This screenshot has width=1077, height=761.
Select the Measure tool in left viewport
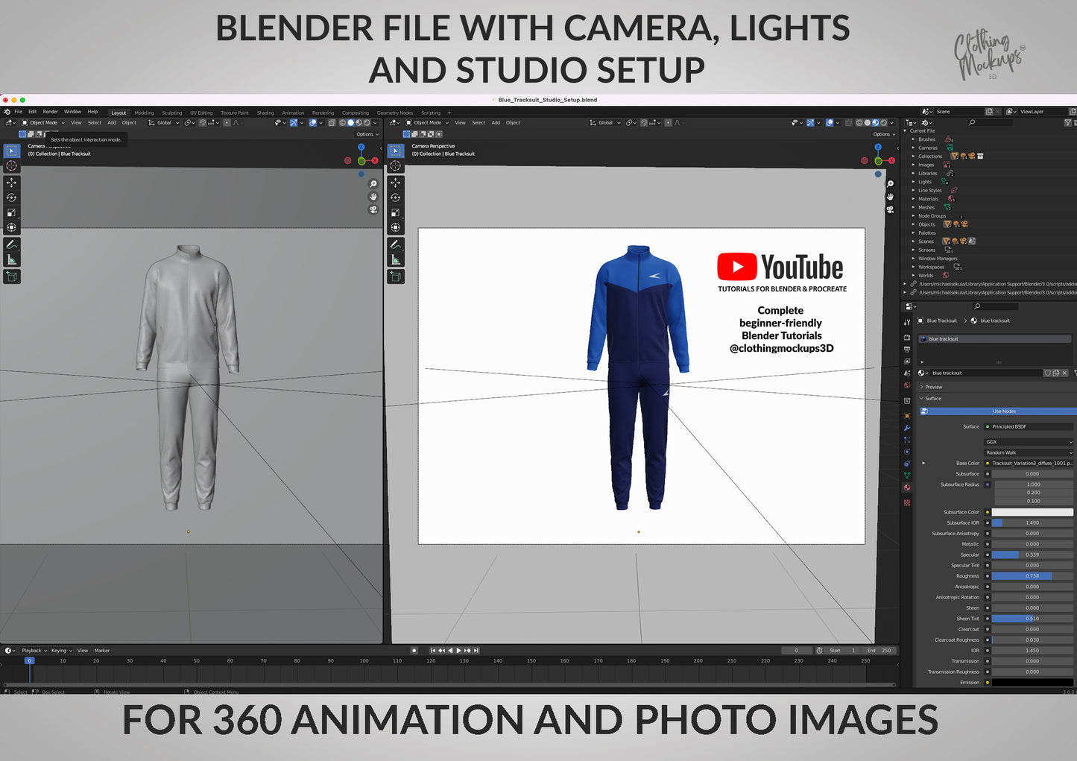click(11, 259)
